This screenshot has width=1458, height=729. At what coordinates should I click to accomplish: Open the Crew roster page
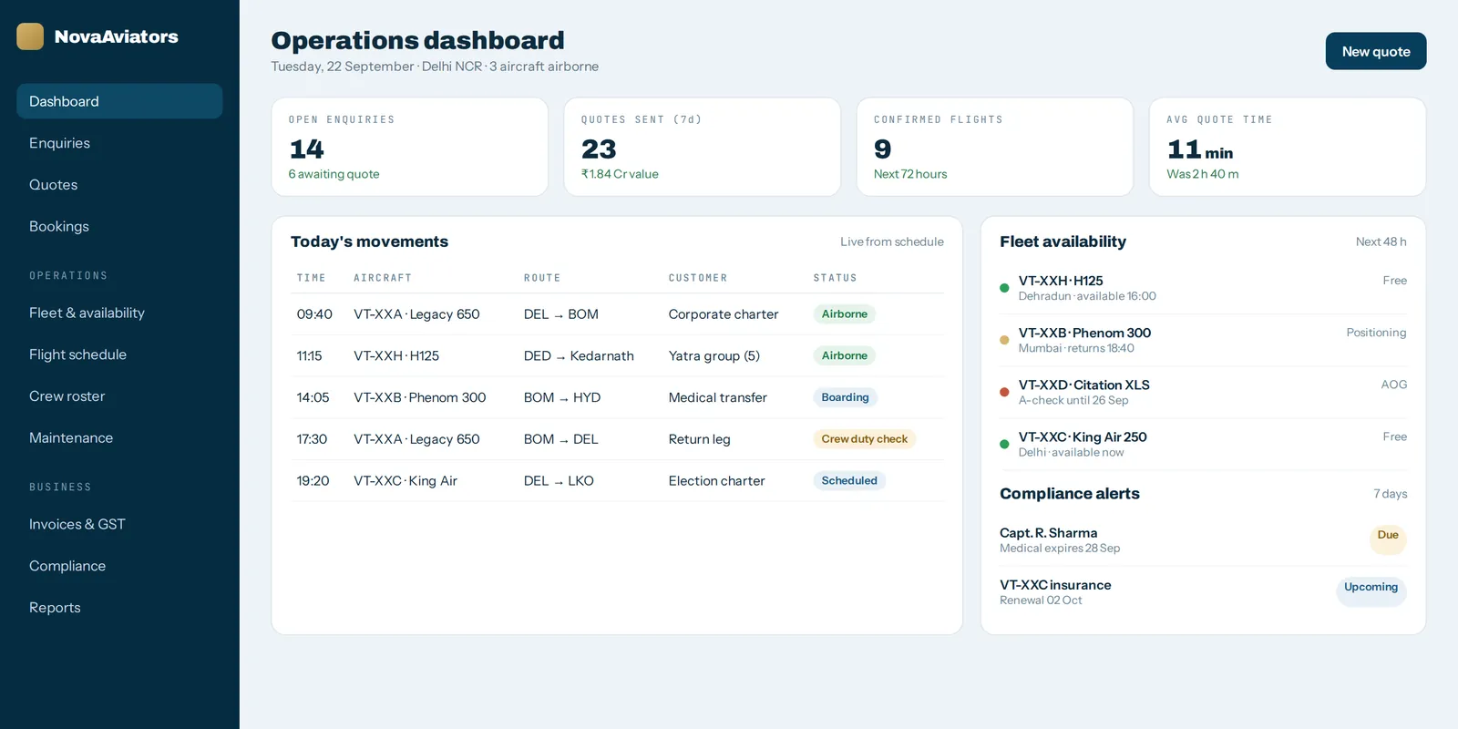coord(119,396)
